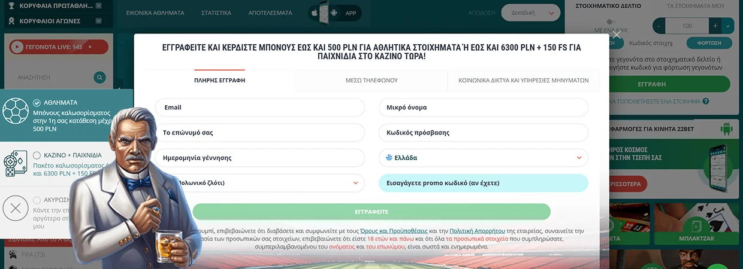This screenshot has width=743, height=269.
Task: Open the currency dropdown for Polish zloty
Action: click(355, 183)
